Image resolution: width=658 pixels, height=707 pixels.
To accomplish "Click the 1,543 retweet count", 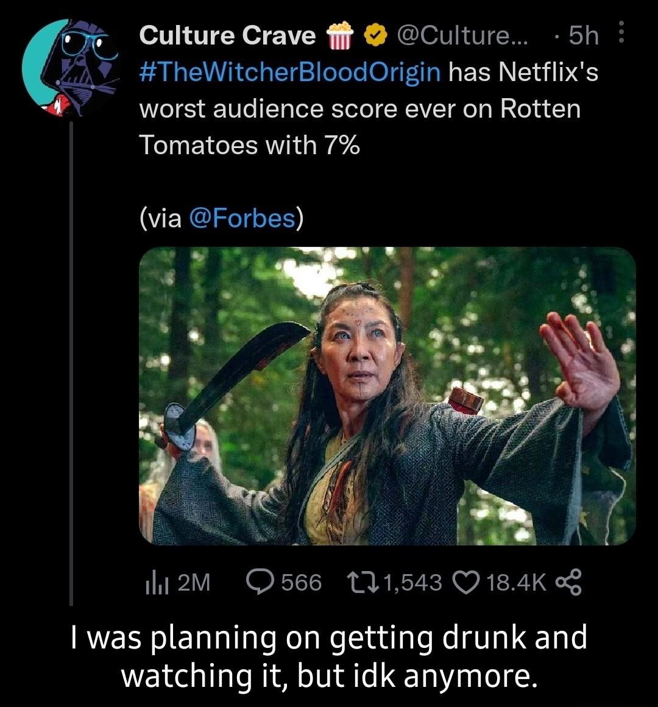I will (x=413, y=583).
